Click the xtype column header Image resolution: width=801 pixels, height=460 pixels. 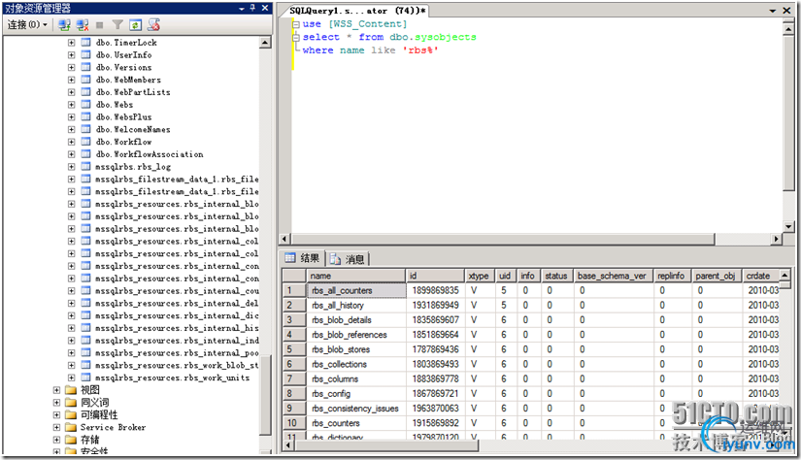[479, 276]
